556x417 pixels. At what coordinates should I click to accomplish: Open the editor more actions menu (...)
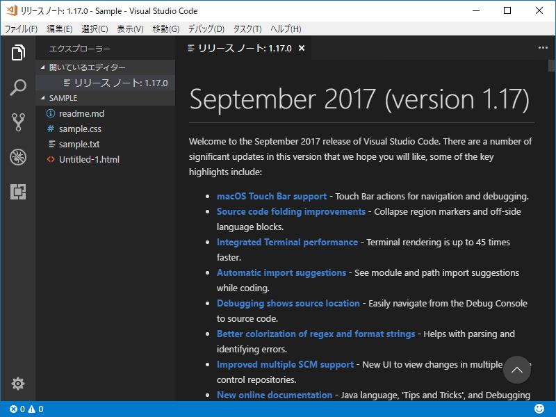coord(543,47)
